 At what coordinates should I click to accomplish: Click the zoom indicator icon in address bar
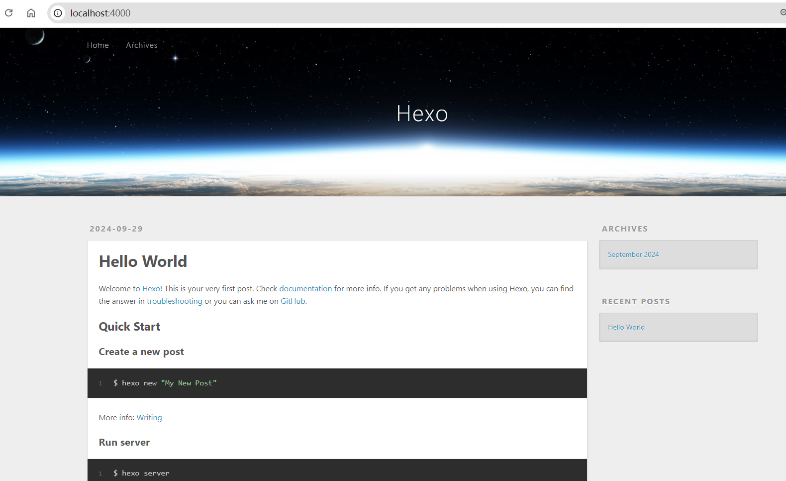[783, 12]
